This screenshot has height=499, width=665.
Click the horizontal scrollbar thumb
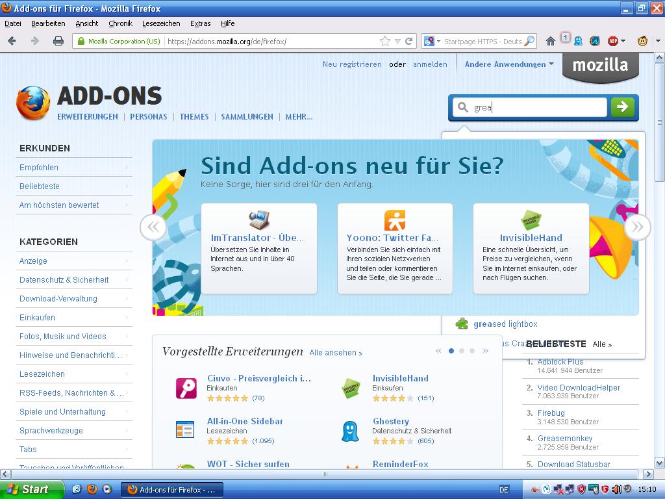pyautogui.click(x=325, y=474)
